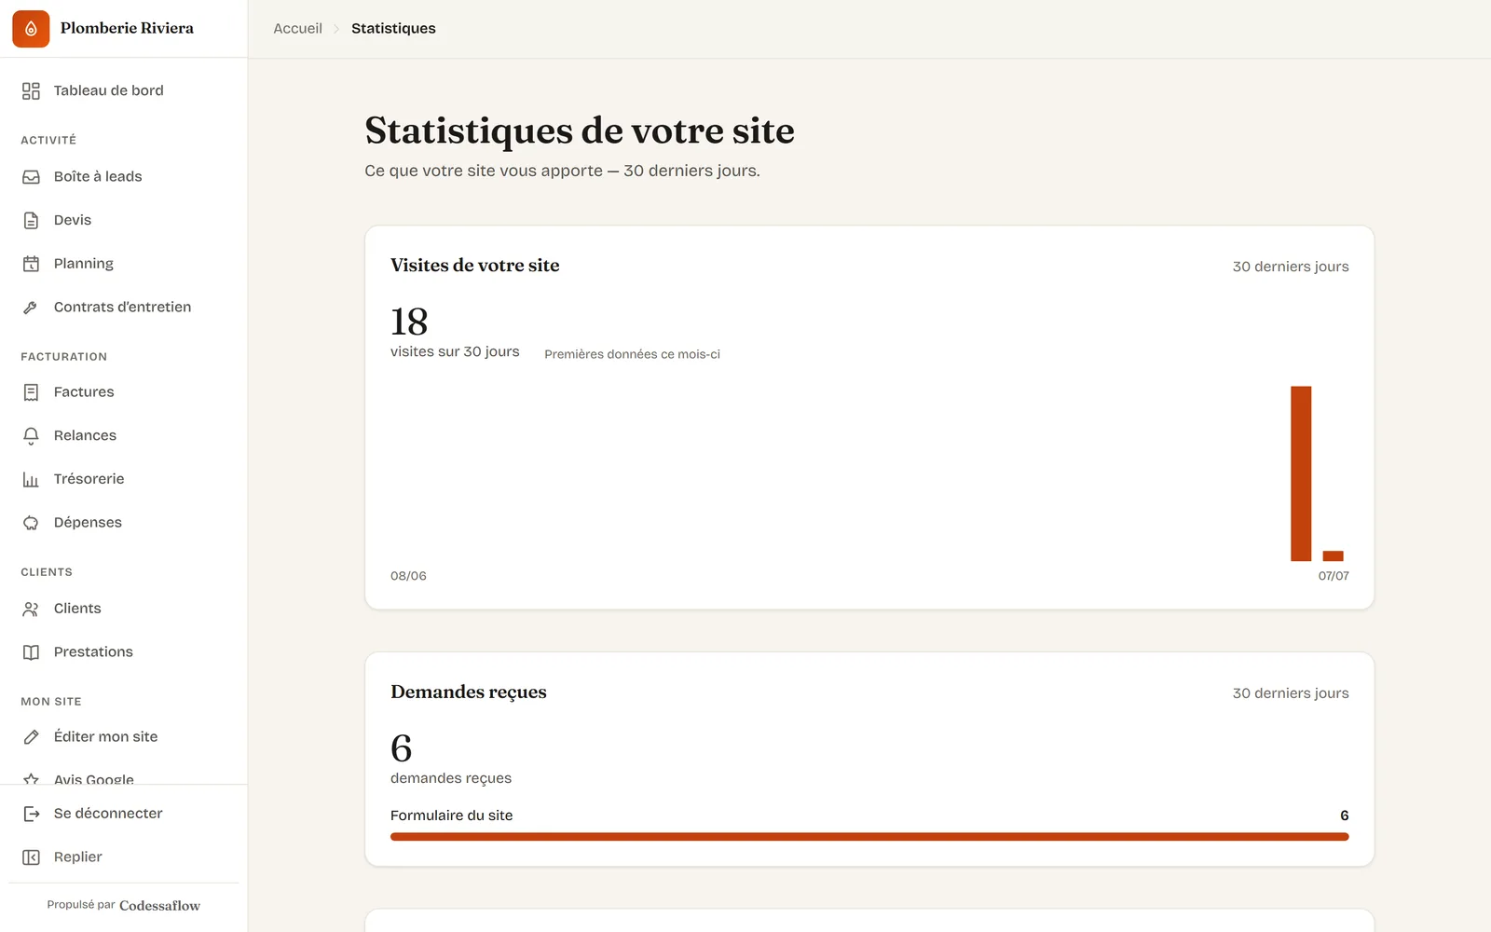The image size is (1491, 932).
Task: Click the large 6 demandes count
Action: [x=402, y=748]
